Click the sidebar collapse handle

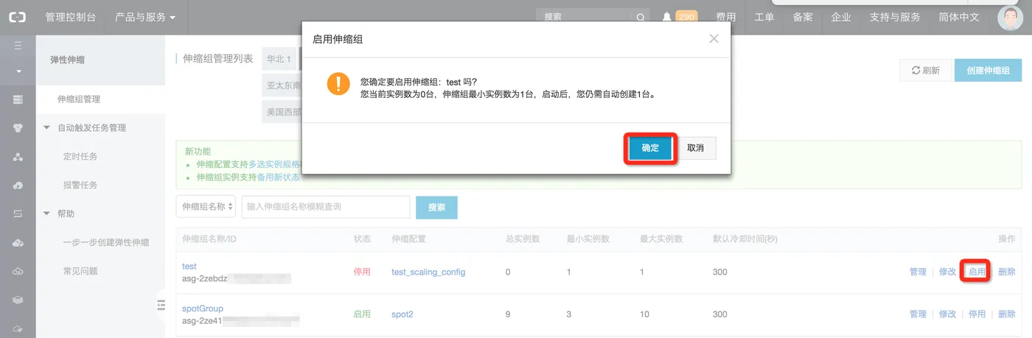(x=161, y=305)
